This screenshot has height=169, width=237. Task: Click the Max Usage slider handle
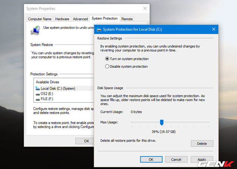point(161,122)
